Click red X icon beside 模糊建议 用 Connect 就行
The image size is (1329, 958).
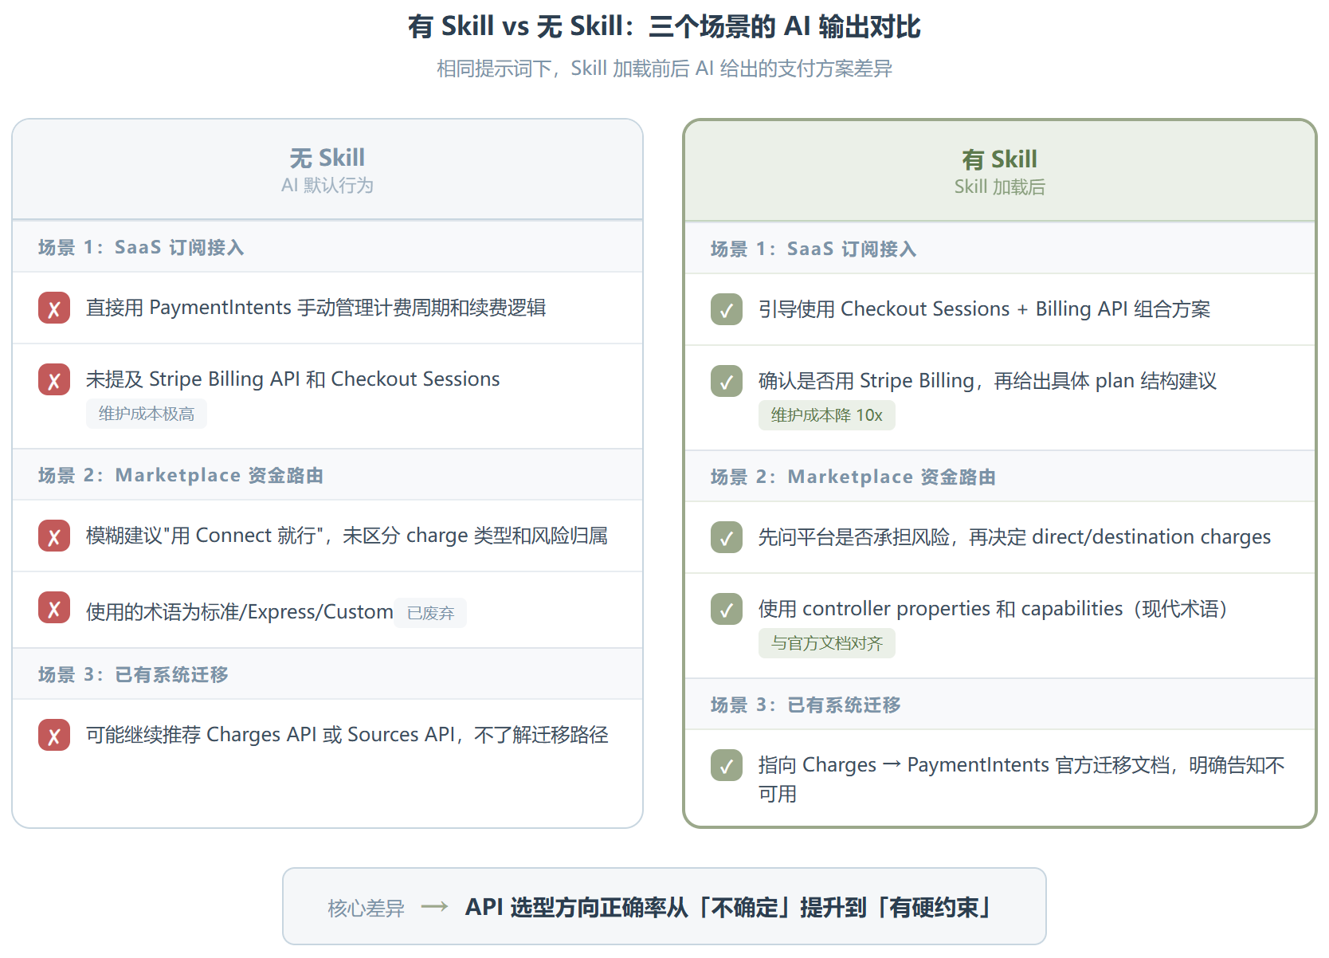pos(54,536)
